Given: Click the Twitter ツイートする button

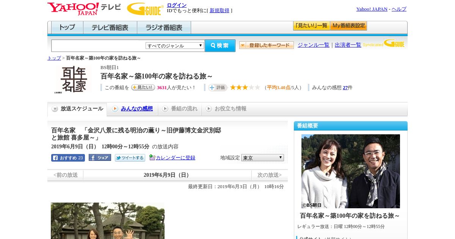Looking at the screenshot, I should tap(130, 158).
